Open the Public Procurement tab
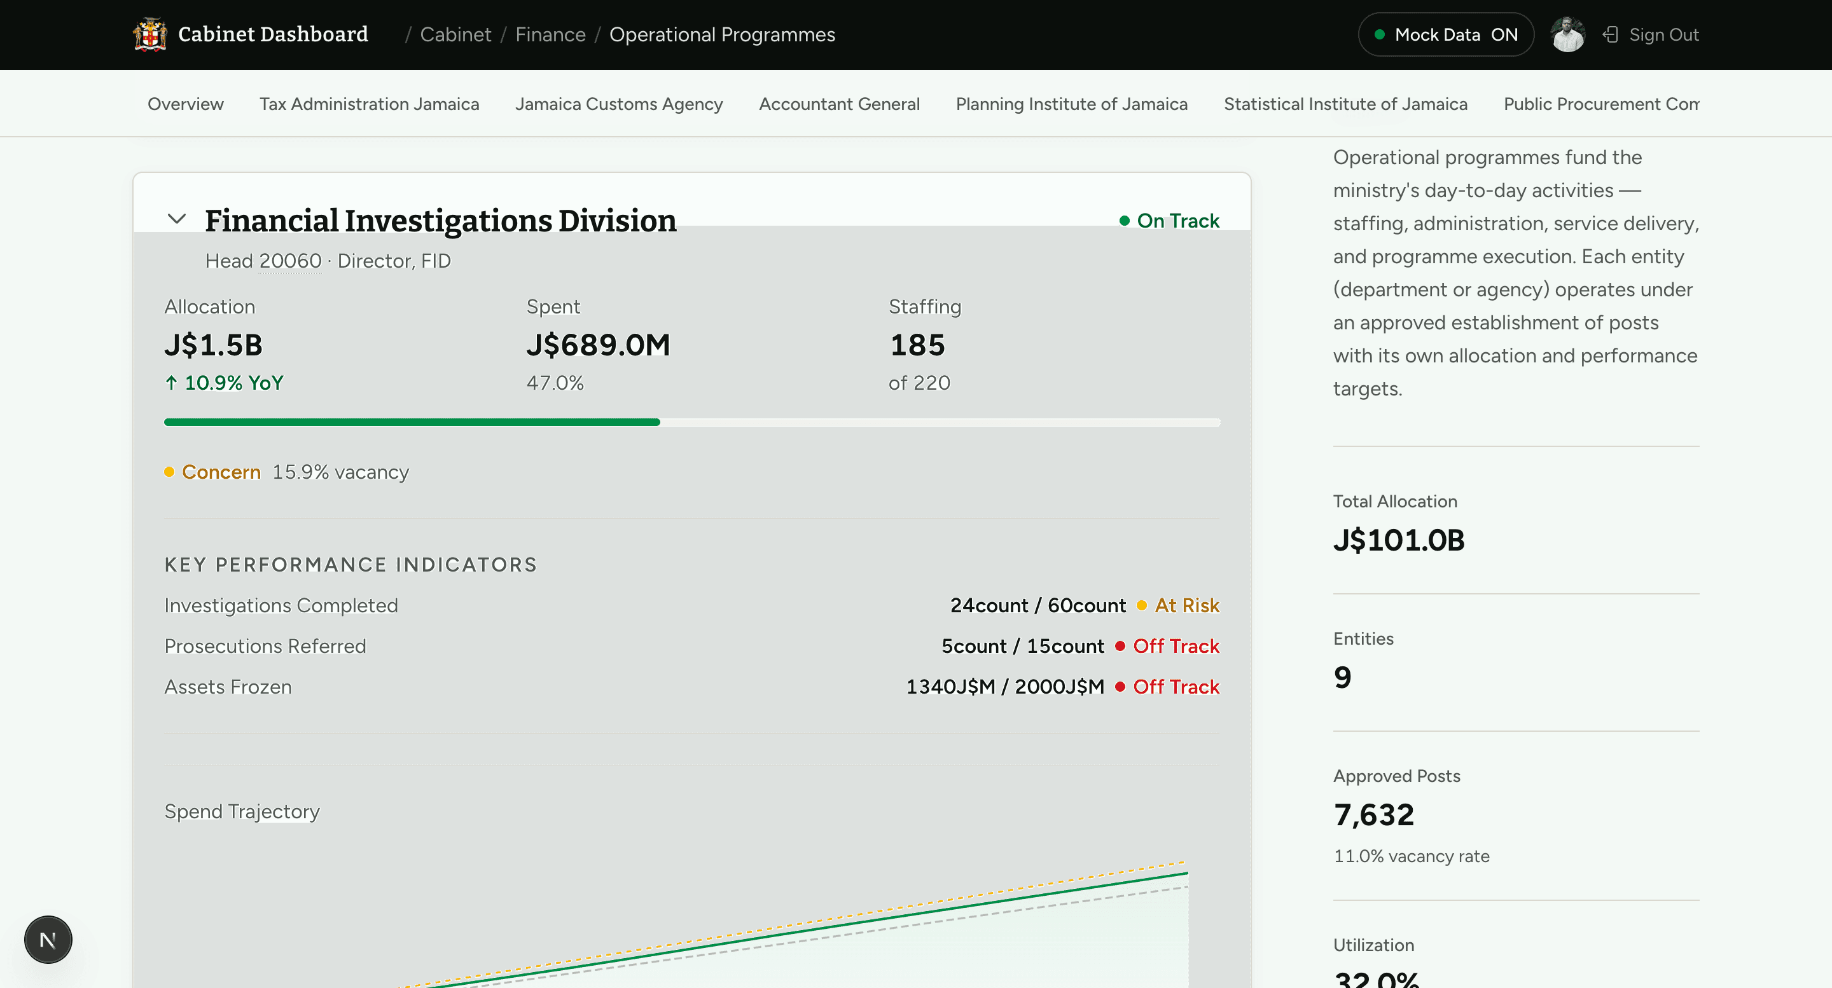The image size is (1832, 988). [x=1601, y=104]
